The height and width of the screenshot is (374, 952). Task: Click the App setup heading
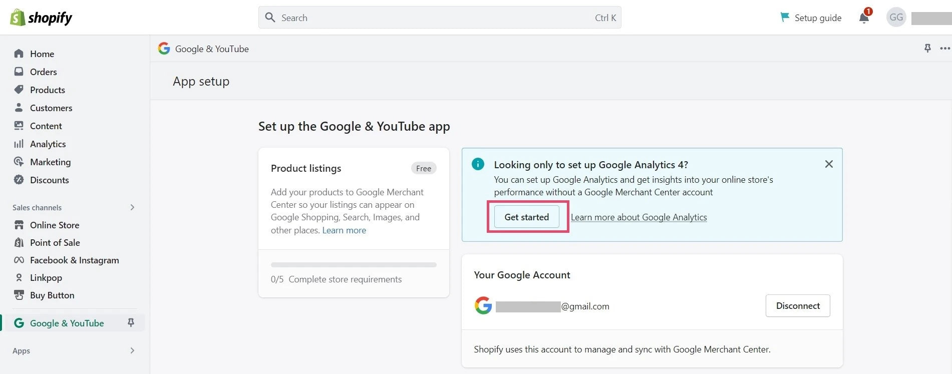click(201, 81)
